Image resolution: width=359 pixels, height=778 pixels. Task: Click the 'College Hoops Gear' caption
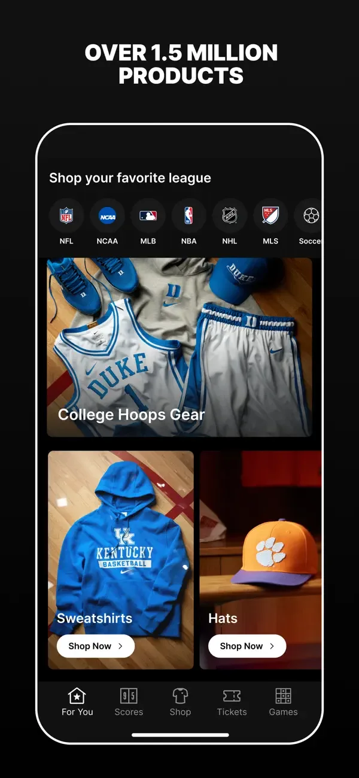point(132,415)
